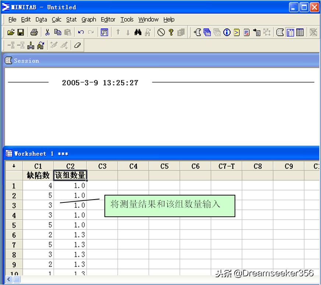
Task: Open the Editor menu
Action: [108, 19]
